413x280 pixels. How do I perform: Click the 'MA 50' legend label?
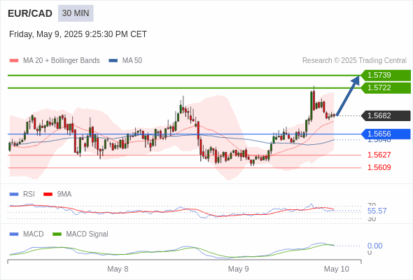coord(132,61)
